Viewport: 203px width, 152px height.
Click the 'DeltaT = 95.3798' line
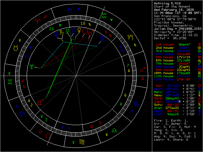pos(170,38)
